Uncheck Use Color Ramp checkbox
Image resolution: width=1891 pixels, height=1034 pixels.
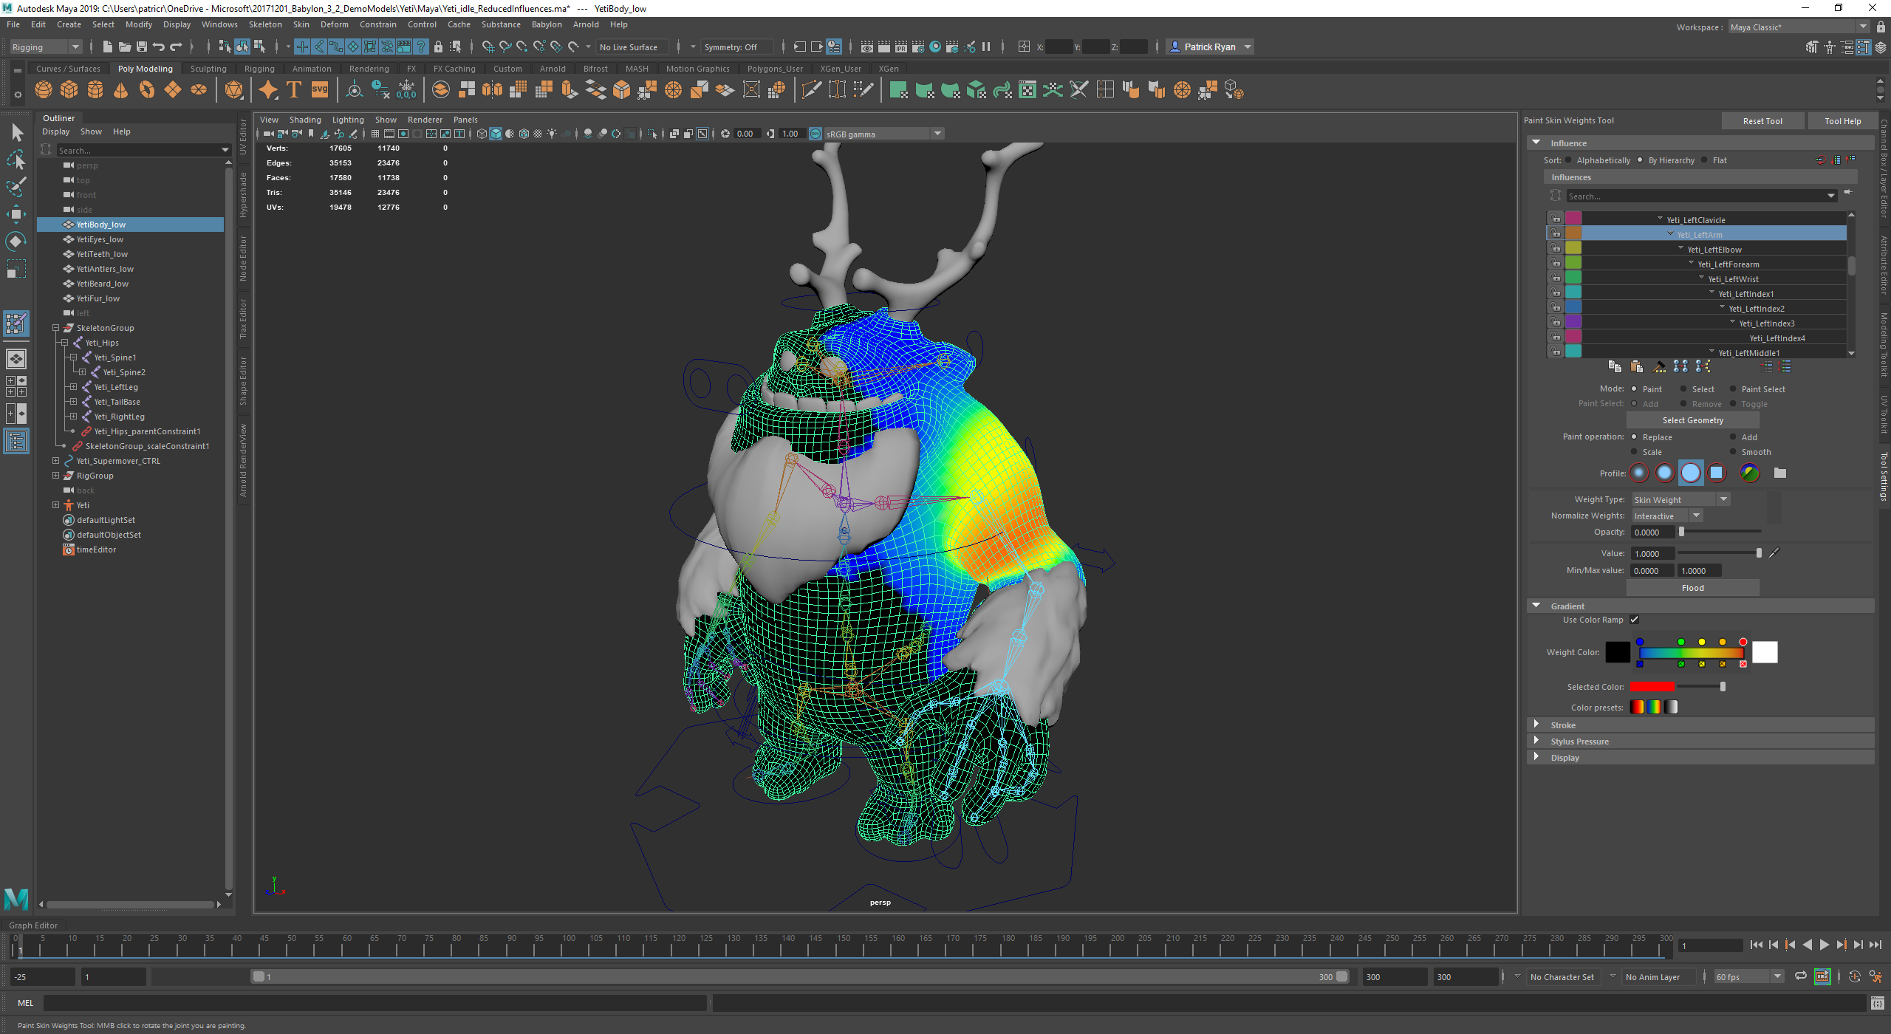pos(1634,620)
